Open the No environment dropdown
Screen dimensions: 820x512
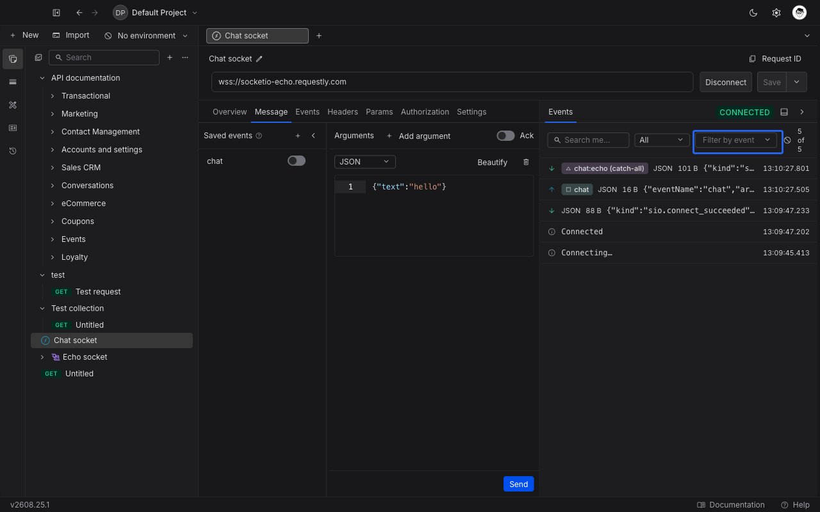click(146, 36)
